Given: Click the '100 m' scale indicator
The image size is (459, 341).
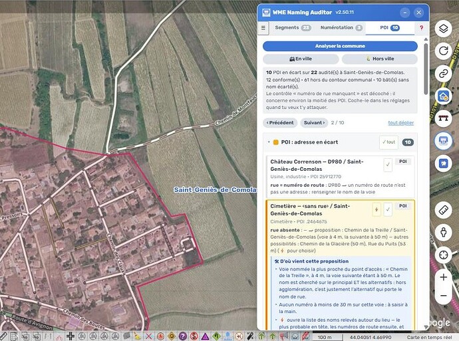Looking at the screenshot, I should 325,337.
